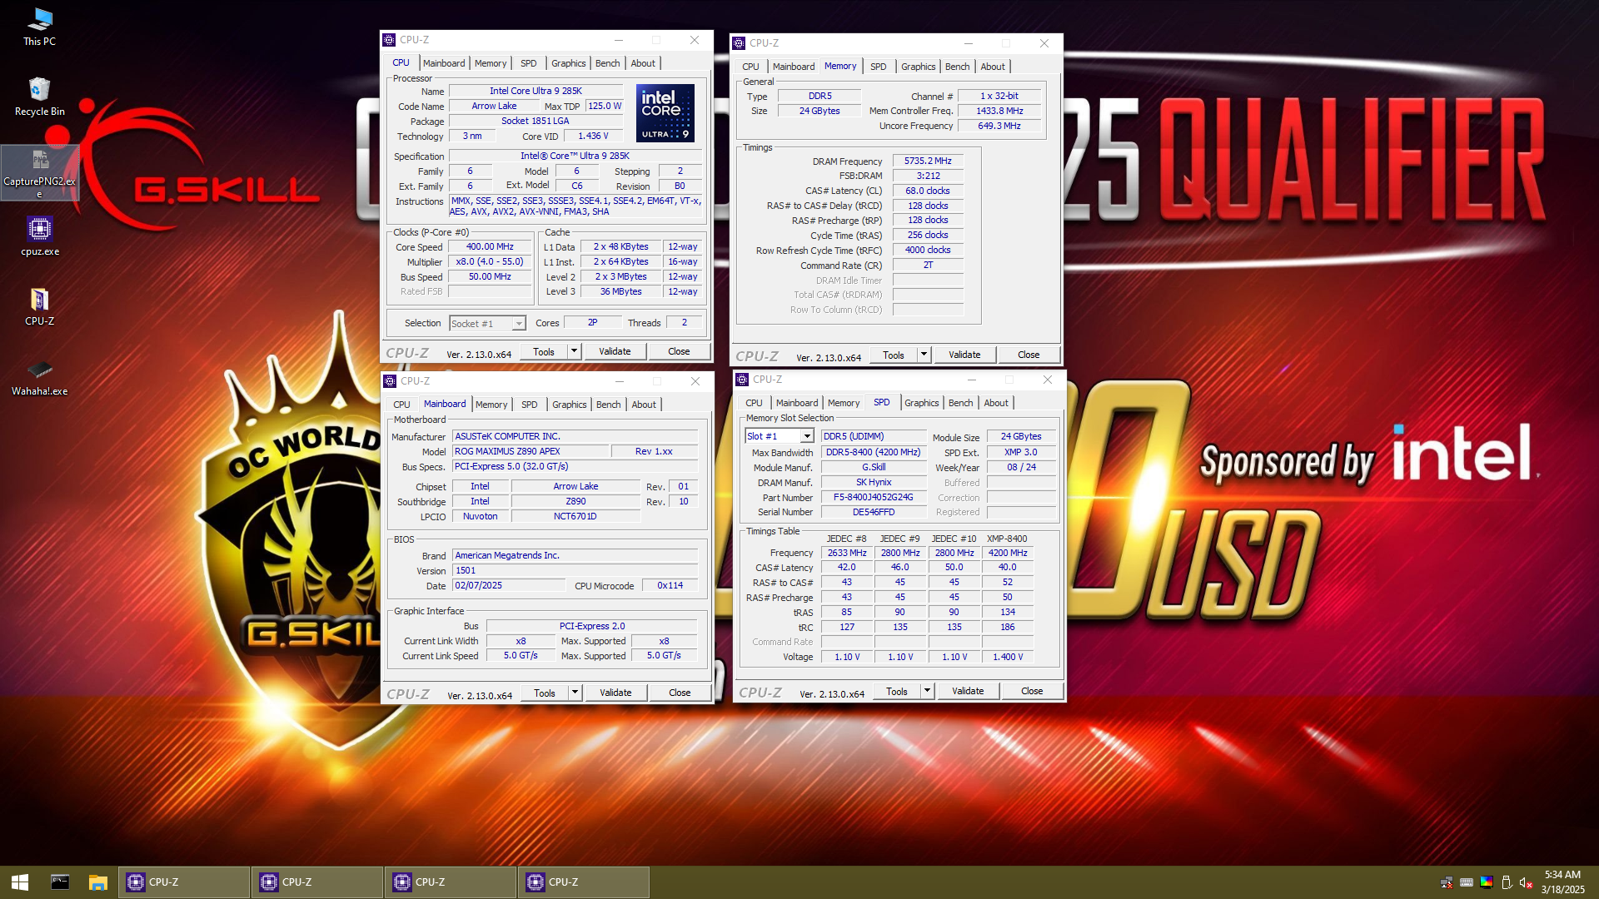Open About tab in Mainboard window
Screen dimensions: 1599x899
click(x=643, y=405)
